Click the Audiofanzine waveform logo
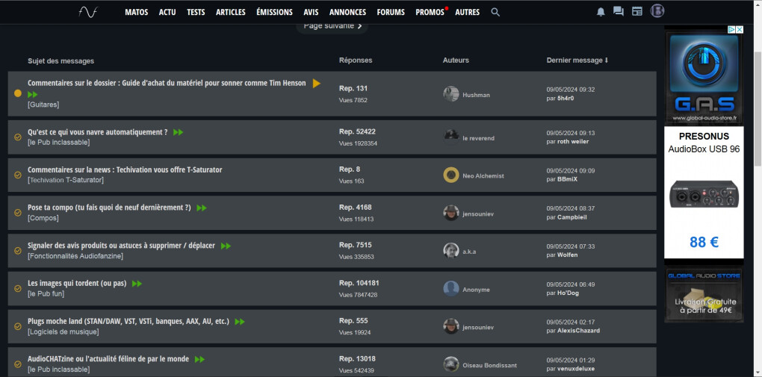The width and height of the screenshot is (762, 377). pyautogui.click(x=88, y=12)
